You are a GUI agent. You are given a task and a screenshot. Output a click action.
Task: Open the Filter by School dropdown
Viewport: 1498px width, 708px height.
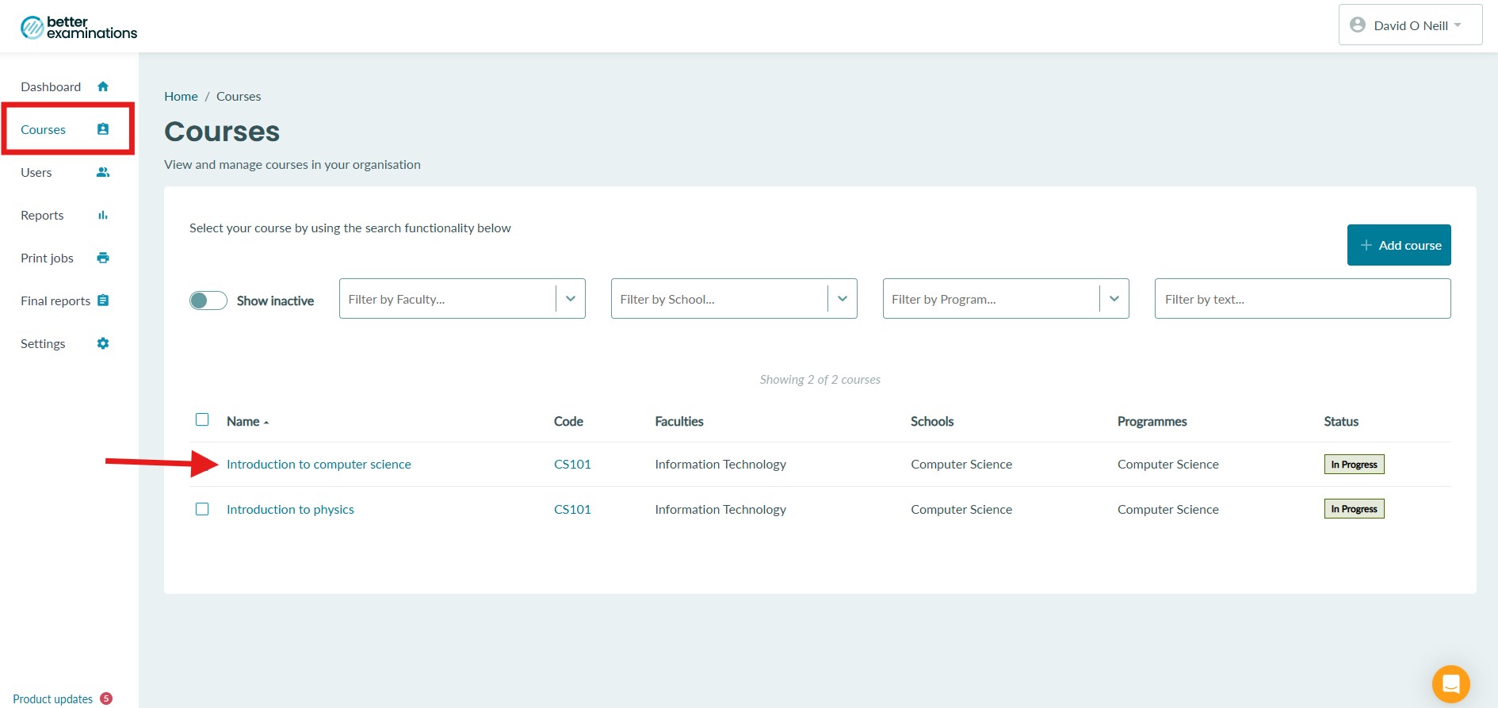point(734,299)
